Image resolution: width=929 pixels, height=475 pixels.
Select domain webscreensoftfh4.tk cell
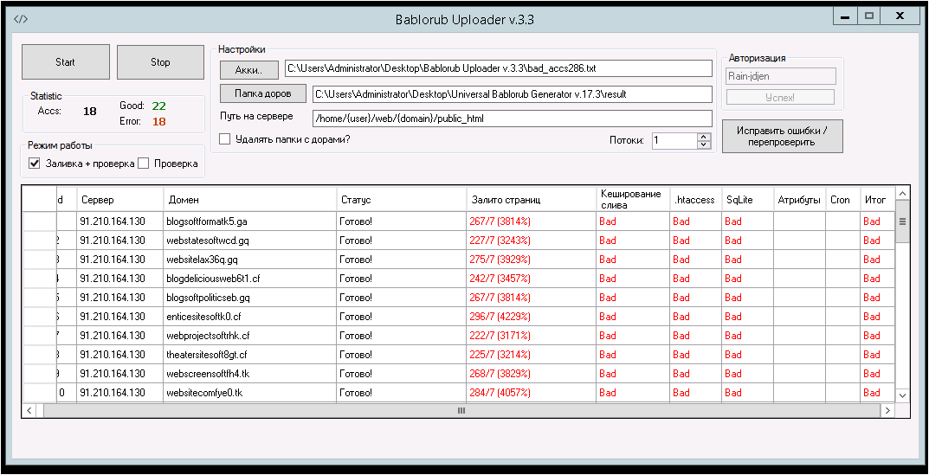pos(250,374)
